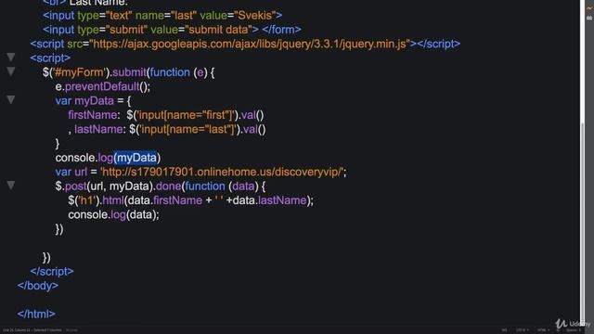The image size is (594, 334).
Task: Click the '#myForm' selector string
Action: (79, 72)
